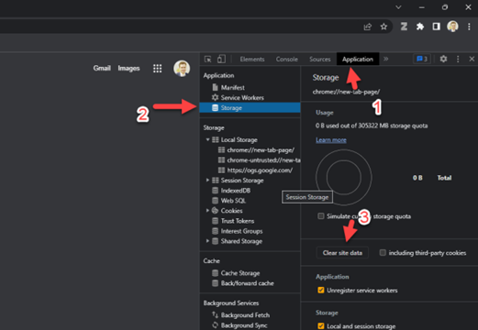Open the Gmail link

pos(102,68)
